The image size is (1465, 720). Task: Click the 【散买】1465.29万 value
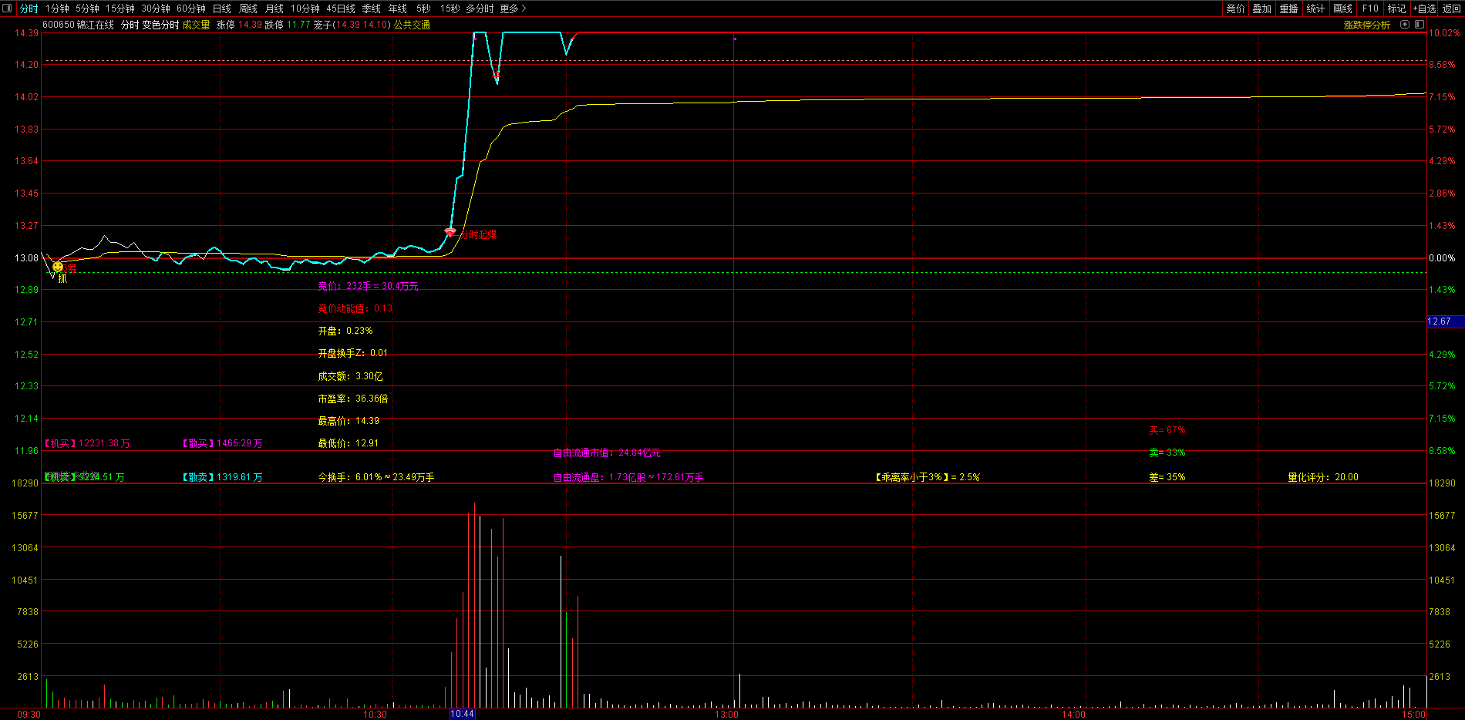pos(222,443)
